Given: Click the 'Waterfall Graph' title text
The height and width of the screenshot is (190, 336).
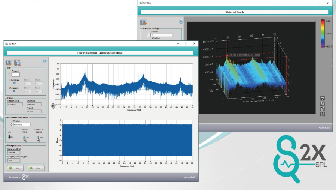Looking at the screenshot, I should point(235,12).
